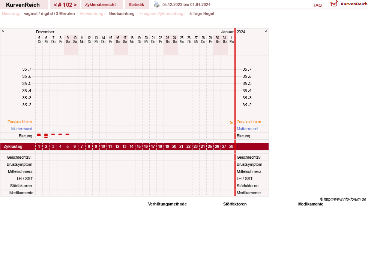Expand chart with left '>' arrow

pyautogui.click(x=3, y=31)
